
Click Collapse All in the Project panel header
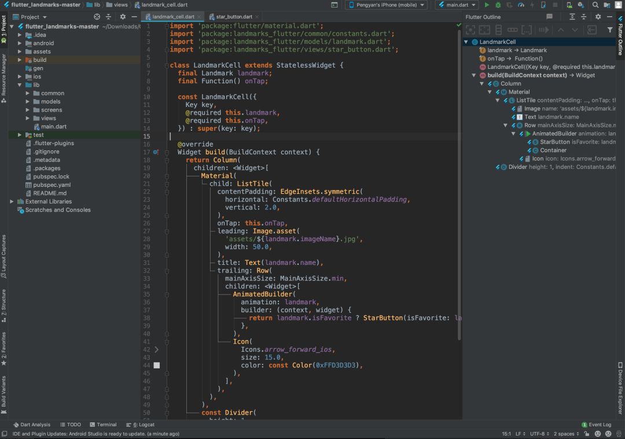108,17
